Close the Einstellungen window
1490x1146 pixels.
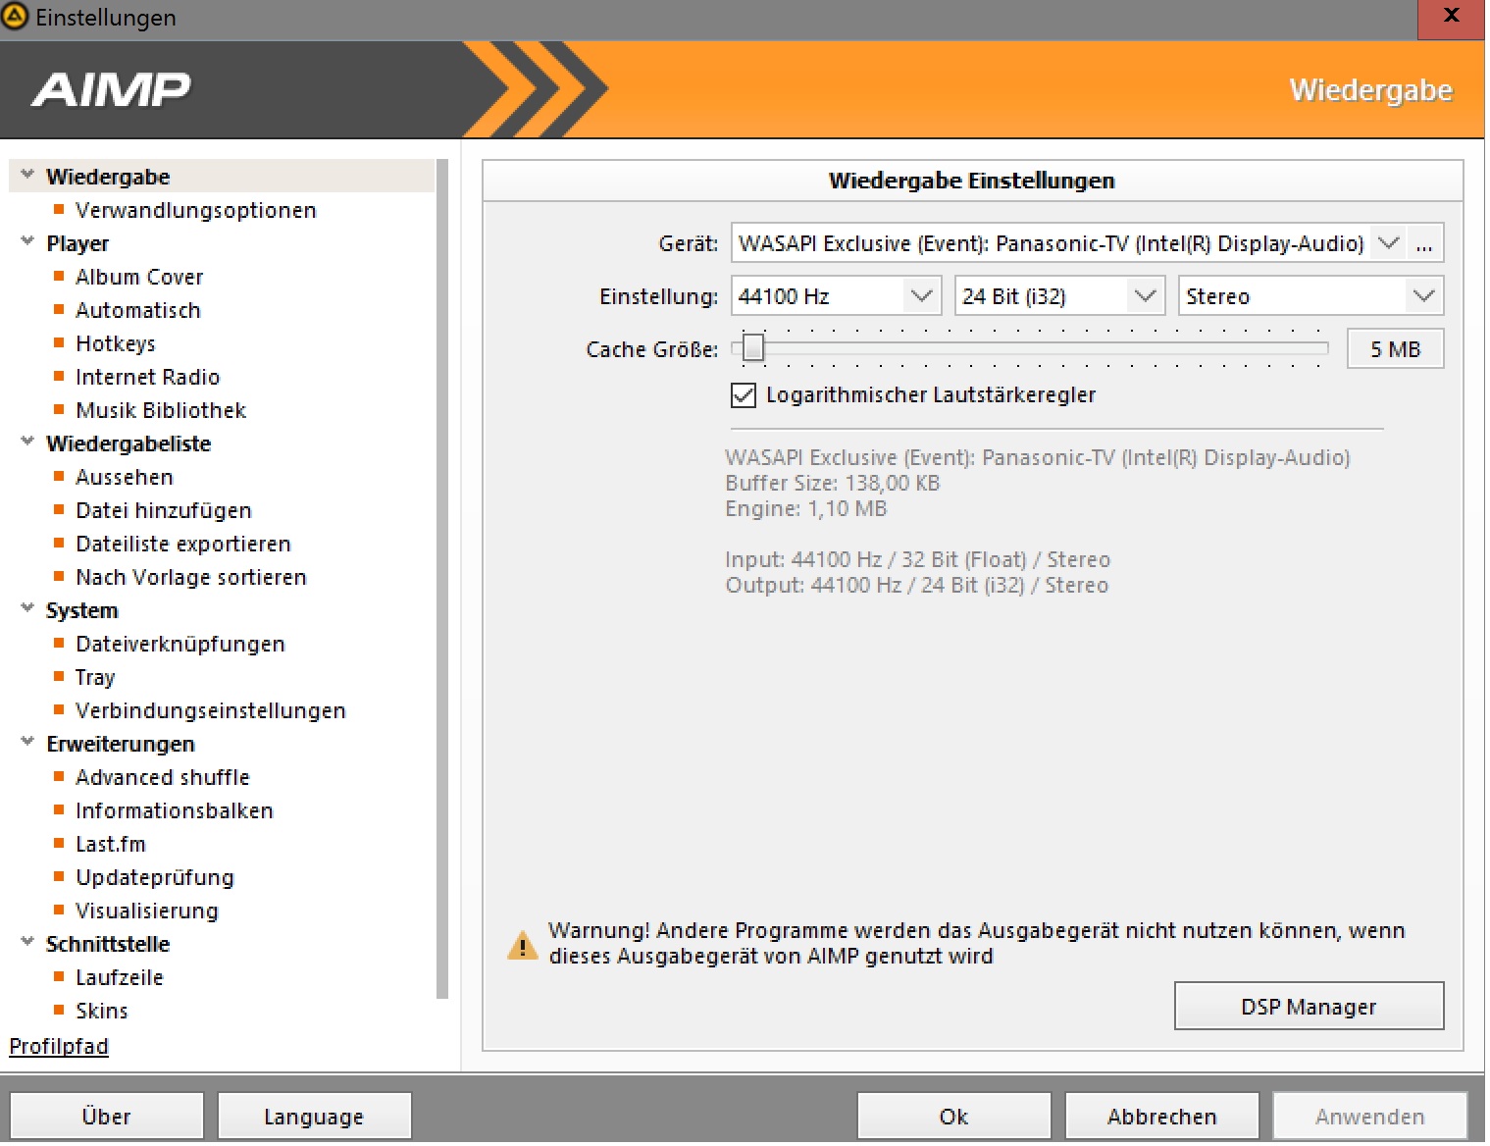[x=1452, y=17]
